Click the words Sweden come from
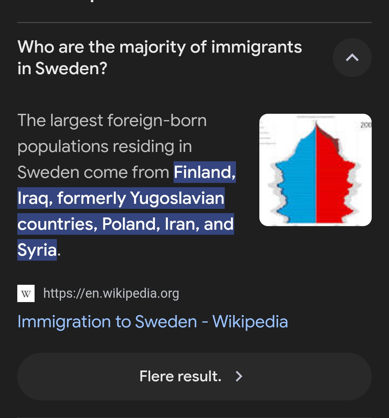Image resolution: width=389 pixels, height=418 pixels. pyautogui.click(x=93, y=172)
